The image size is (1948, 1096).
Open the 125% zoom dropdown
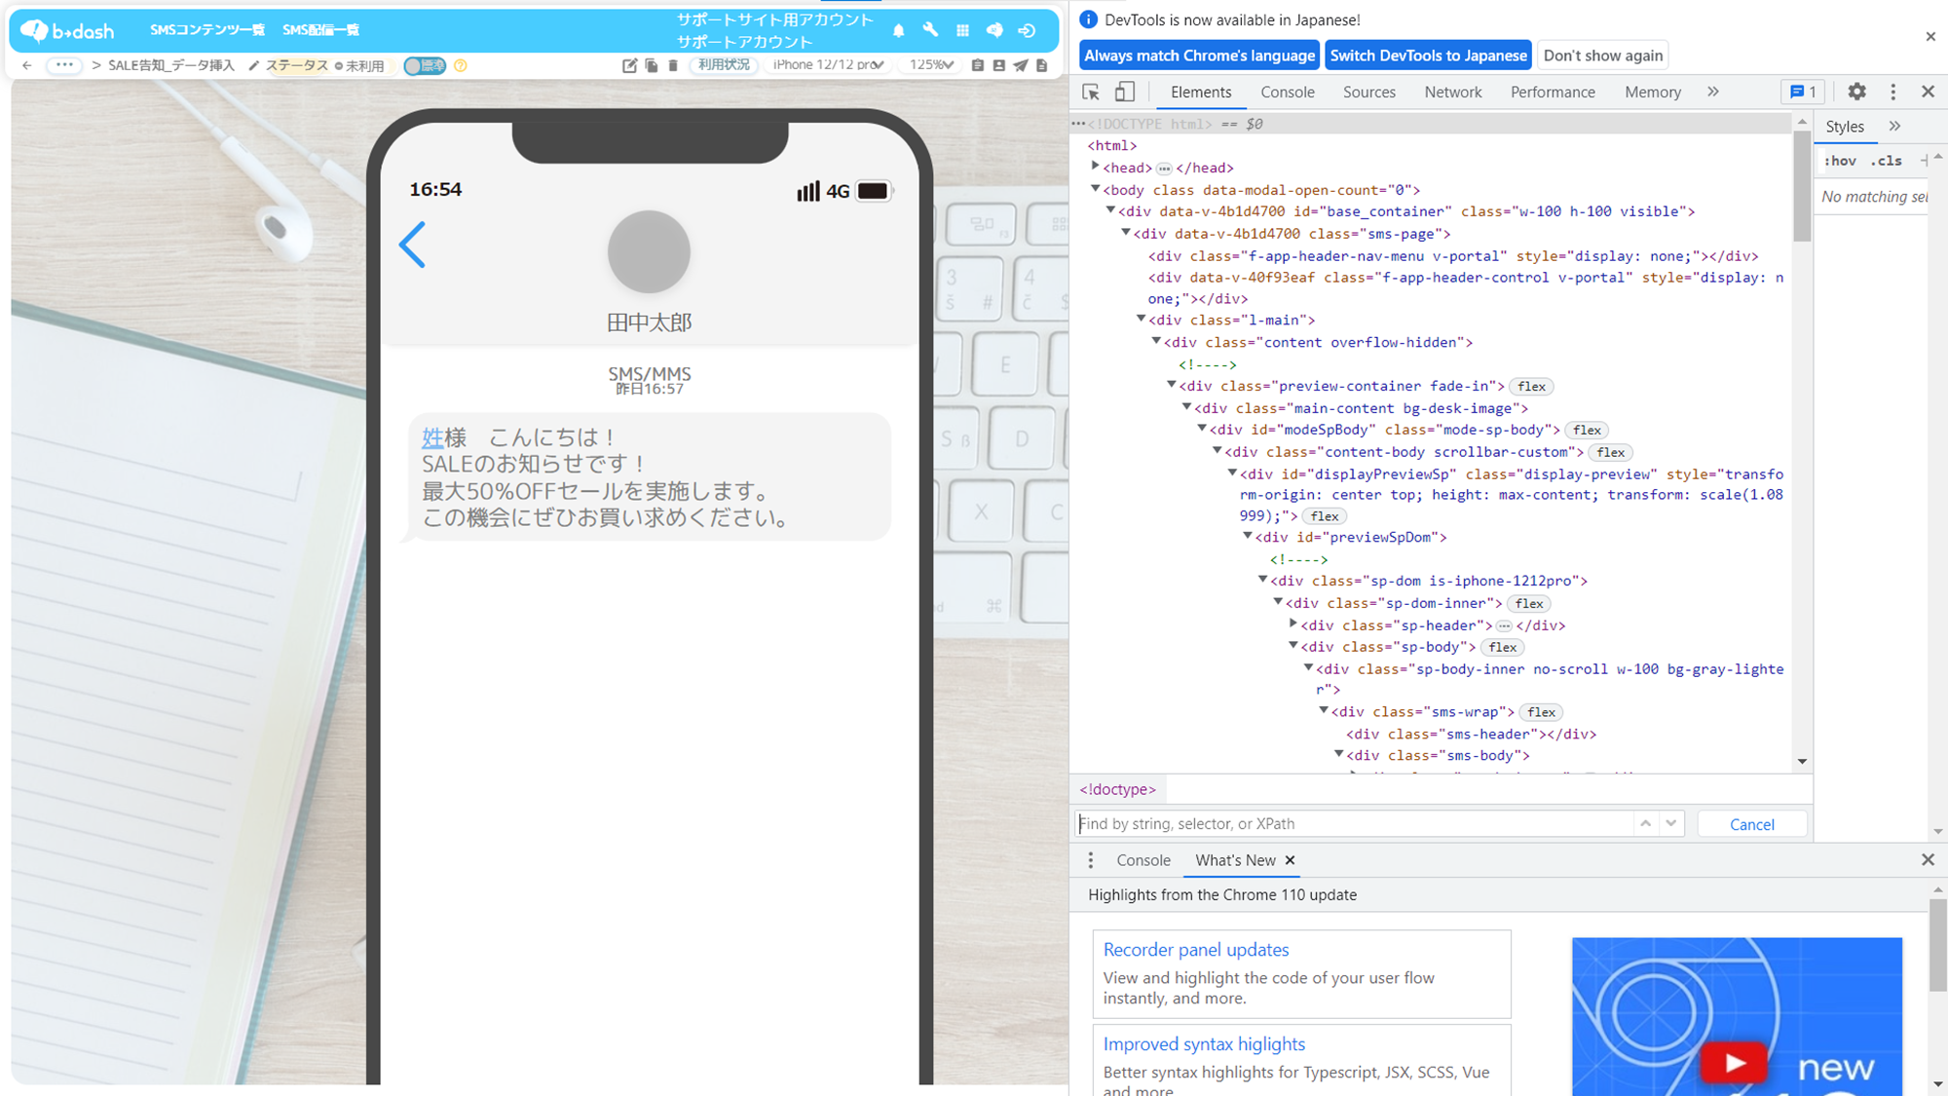click(x=930, y=65)
